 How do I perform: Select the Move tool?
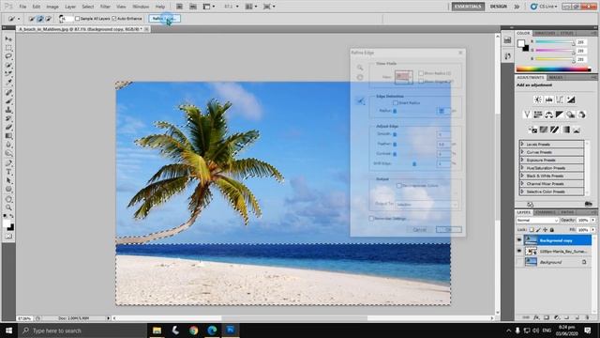point(8,39)
